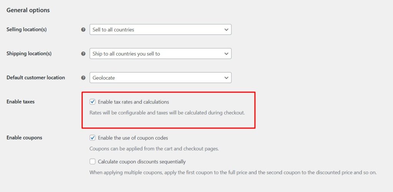Screen dimensions: 393x192
Task: Click the 'Calculate coupon discounts sequentially' label text
Action: point(142,162)
